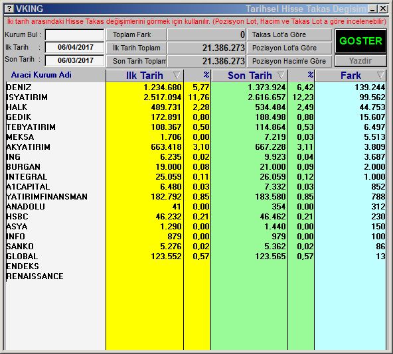Click the Yazdir print button

pyautogui.click(x=360, y=61)
